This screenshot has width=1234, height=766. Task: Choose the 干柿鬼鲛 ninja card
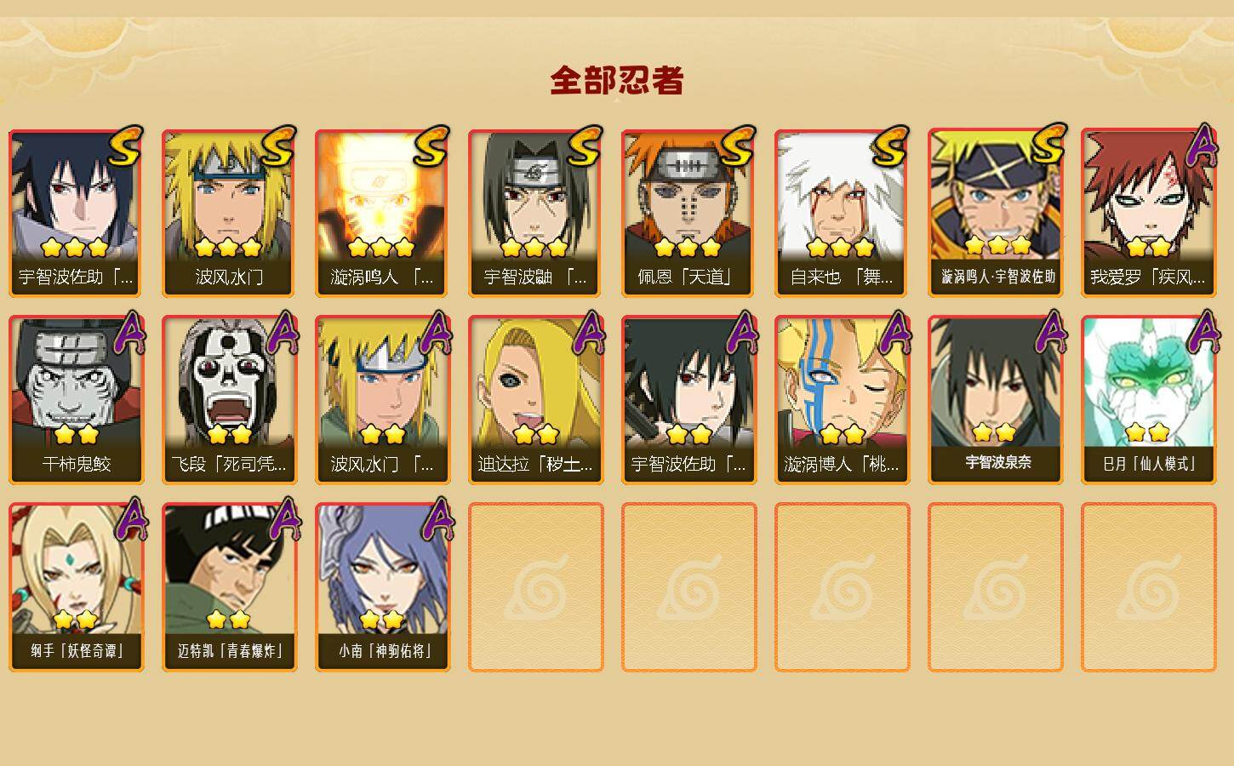77,400
